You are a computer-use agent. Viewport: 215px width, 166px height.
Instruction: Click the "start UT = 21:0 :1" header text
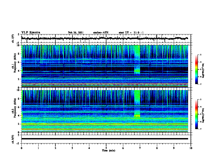[131, 33]
